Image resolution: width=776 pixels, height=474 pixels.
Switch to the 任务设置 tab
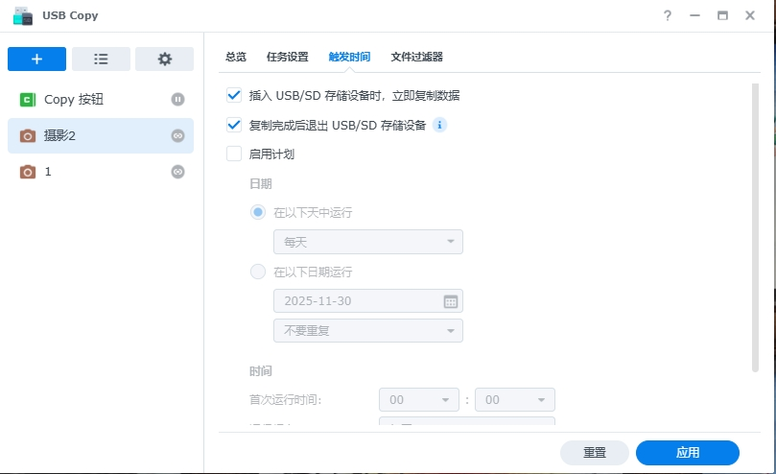click(287, 57)
